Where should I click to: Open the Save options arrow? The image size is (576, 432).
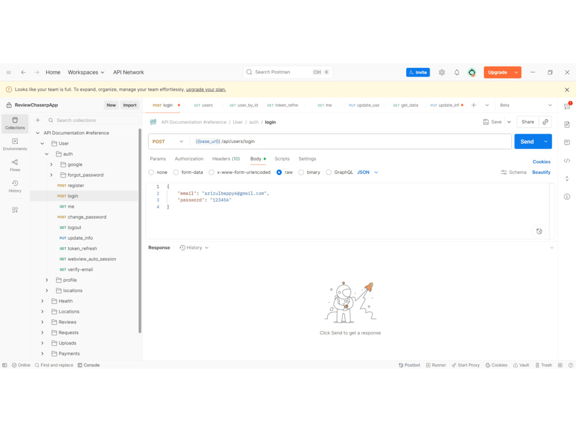point(509,122)
